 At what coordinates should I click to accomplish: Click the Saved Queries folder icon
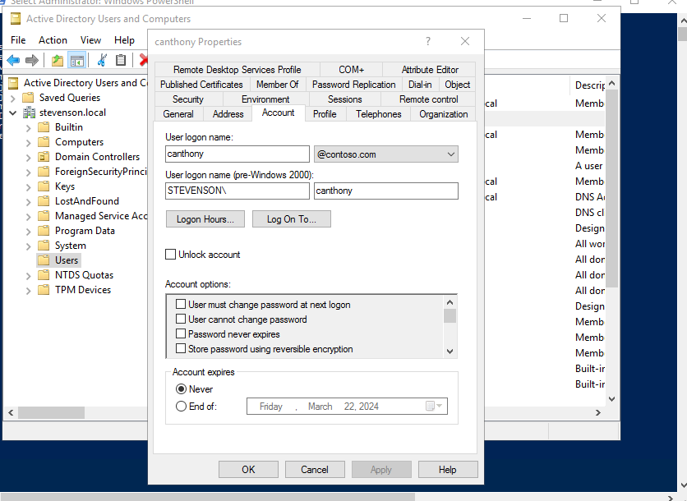(x=28, y=97)
